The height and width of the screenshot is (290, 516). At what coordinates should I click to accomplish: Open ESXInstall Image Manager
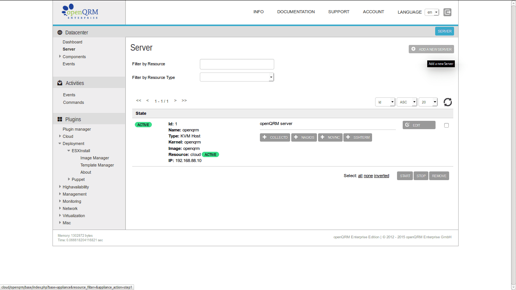click(x=95, y=158)
